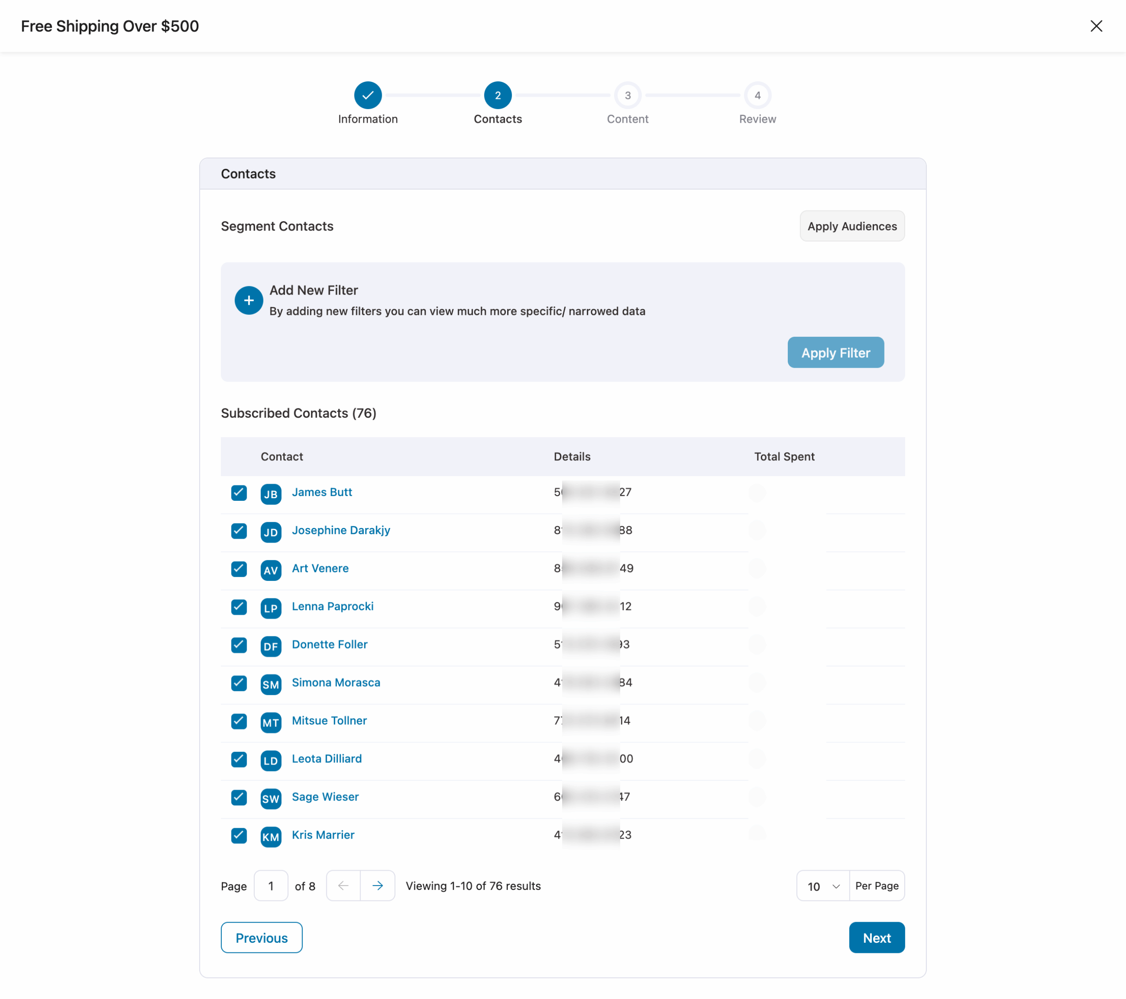This screenshot has height=999, width=1126.
Task: Click the page number input field
Action: (x=271, y=886)
